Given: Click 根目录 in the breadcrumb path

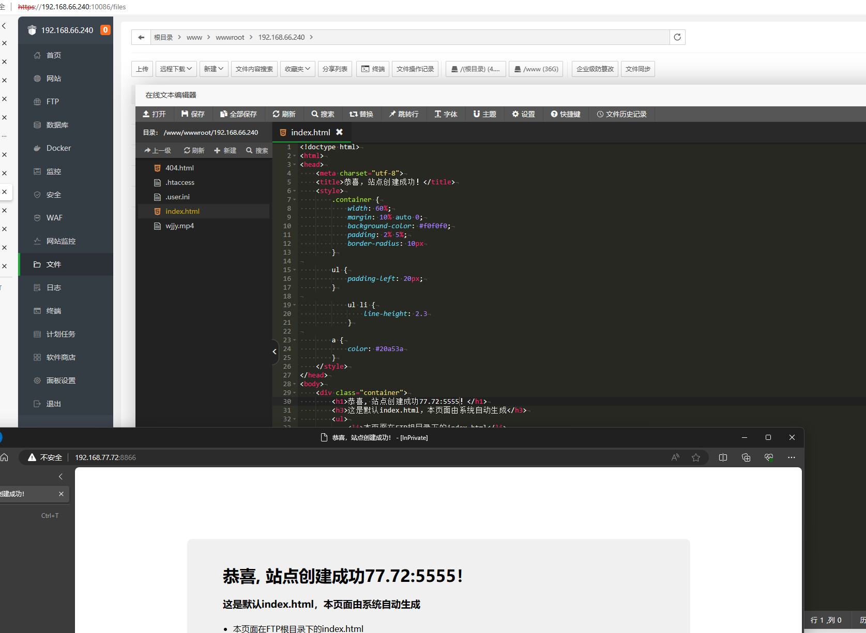Looking at the screenshot, I should [x=163, y=37].
